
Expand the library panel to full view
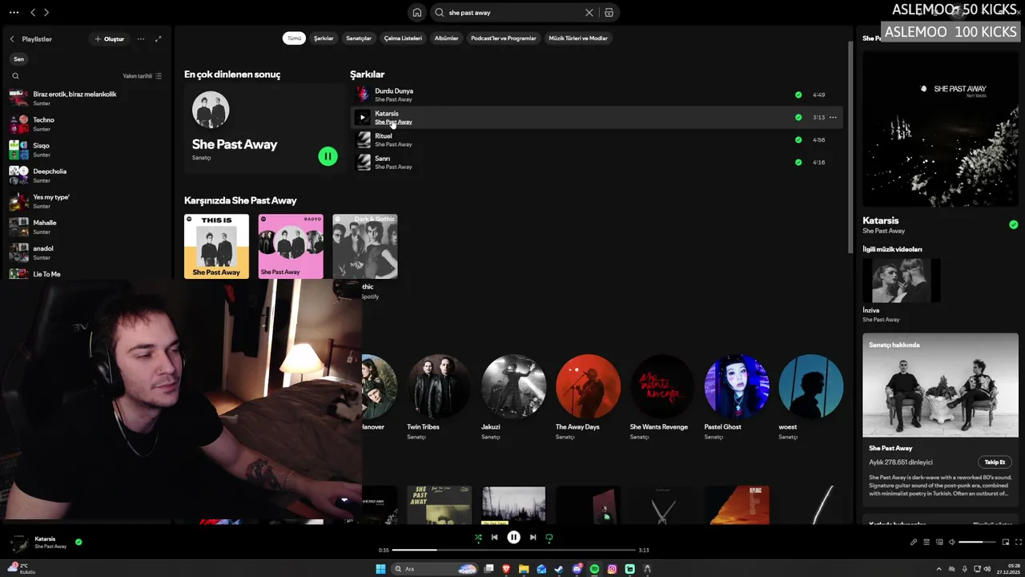pos(158,38)
